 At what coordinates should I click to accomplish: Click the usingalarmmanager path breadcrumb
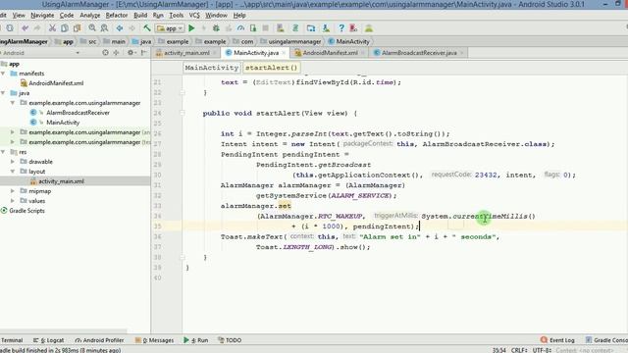pyautogui.click(x=294, y=41)
